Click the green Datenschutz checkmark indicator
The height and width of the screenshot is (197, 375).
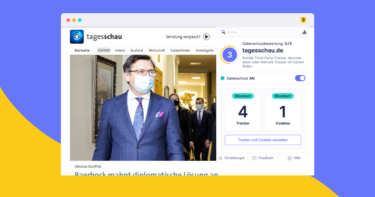pos(222,78)
